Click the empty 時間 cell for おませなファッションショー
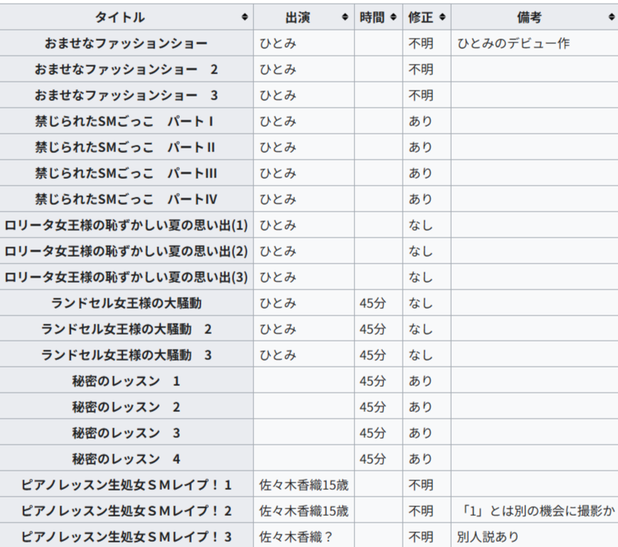The width and height of the screenshot is (618, 547). [x=378, y=43]
